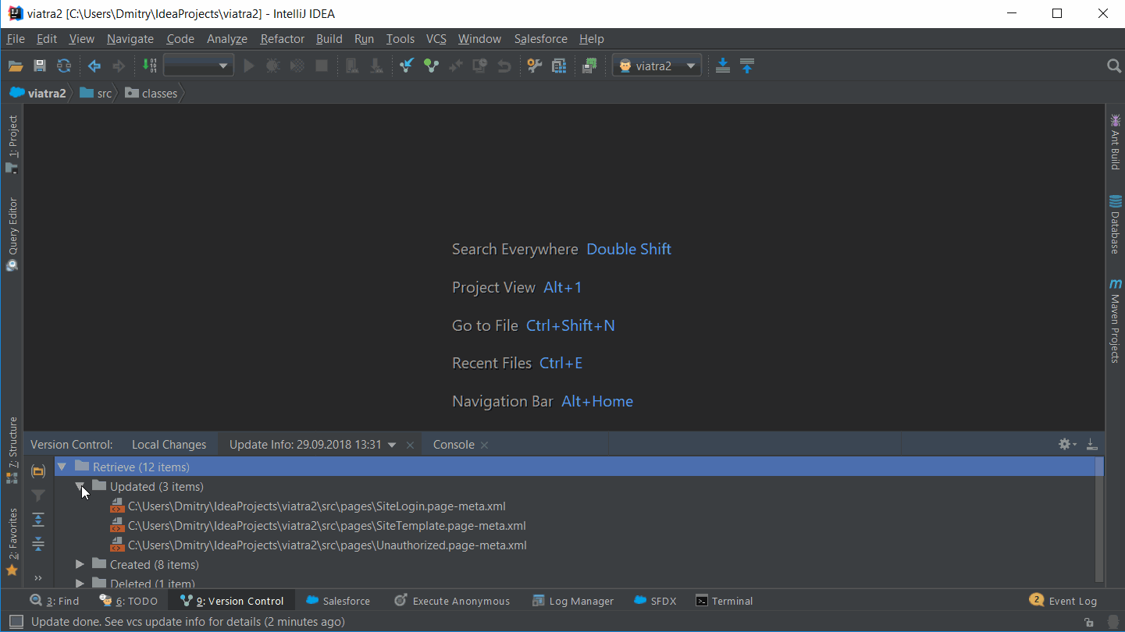Toggle Group by Packages icon
The height and width of the screenshot is (632, 1125).
37,471
